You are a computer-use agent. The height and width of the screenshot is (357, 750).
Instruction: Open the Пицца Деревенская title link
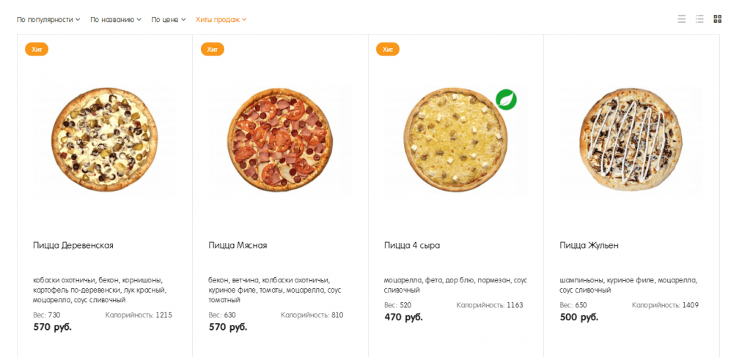pos(73,245)
